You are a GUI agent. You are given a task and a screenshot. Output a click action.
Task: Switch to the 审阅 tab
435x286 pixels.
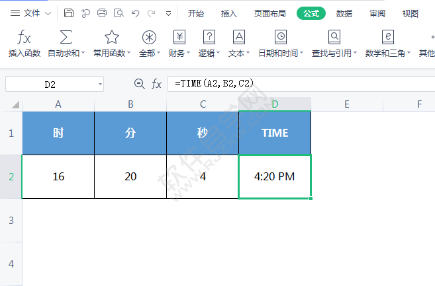[377, 13]
